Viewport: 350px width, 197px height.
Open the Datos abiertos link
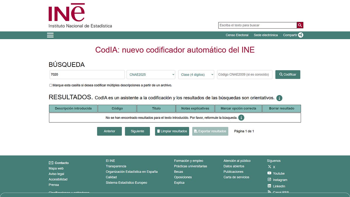pos(234,166)
